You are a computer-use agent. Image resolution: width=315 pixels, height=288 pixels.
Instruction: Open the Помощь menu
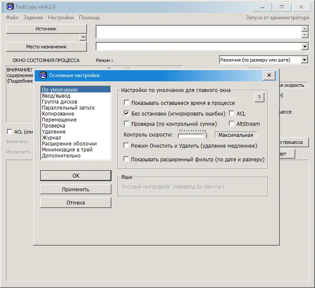90,18
